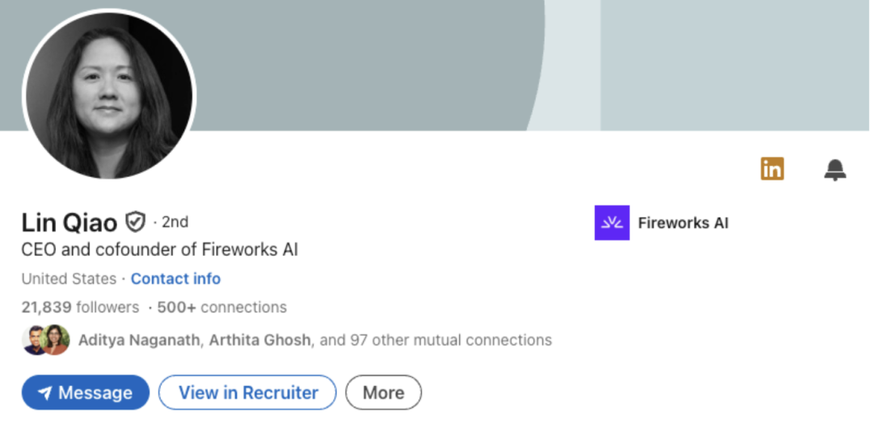Click the first mutual connection avatar
Viewport: 873px width, 424px height.
pos(33,340)
